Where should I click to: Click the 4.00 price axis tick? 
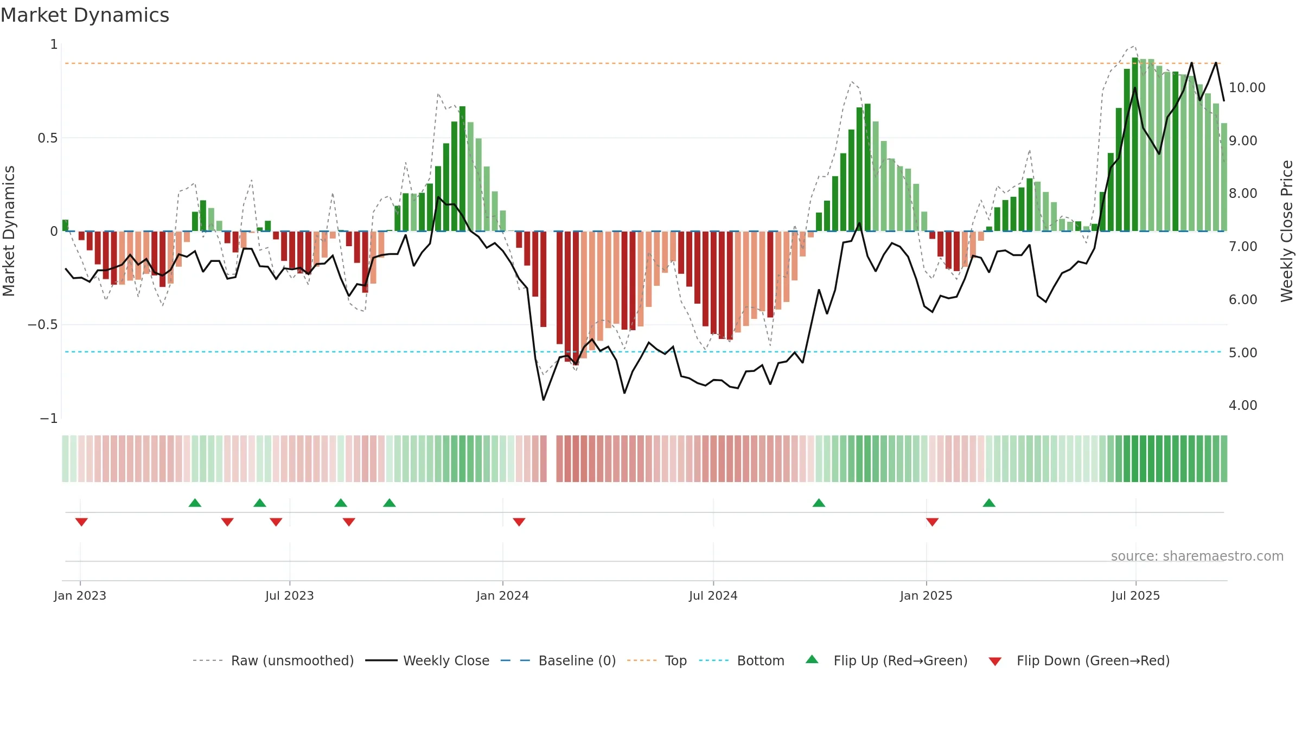coord(1243,405)
